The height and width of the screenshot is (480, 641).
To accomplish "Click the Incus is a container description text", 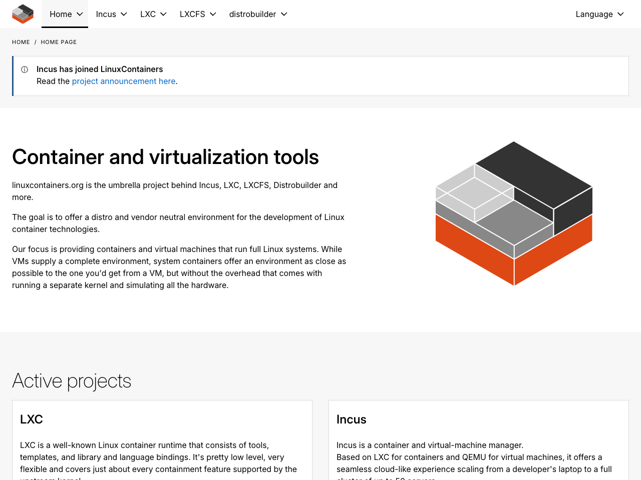I will click(x=474, y=460).
